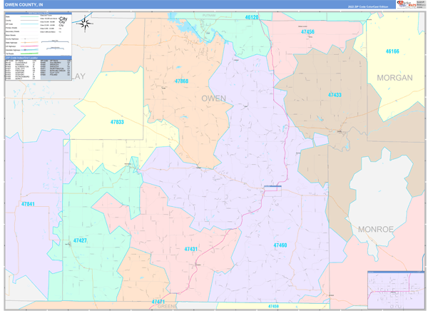Screen dimensions: 428x311
Task: Select ZIP code 47431 on the map
Action: tap(191, 249)
